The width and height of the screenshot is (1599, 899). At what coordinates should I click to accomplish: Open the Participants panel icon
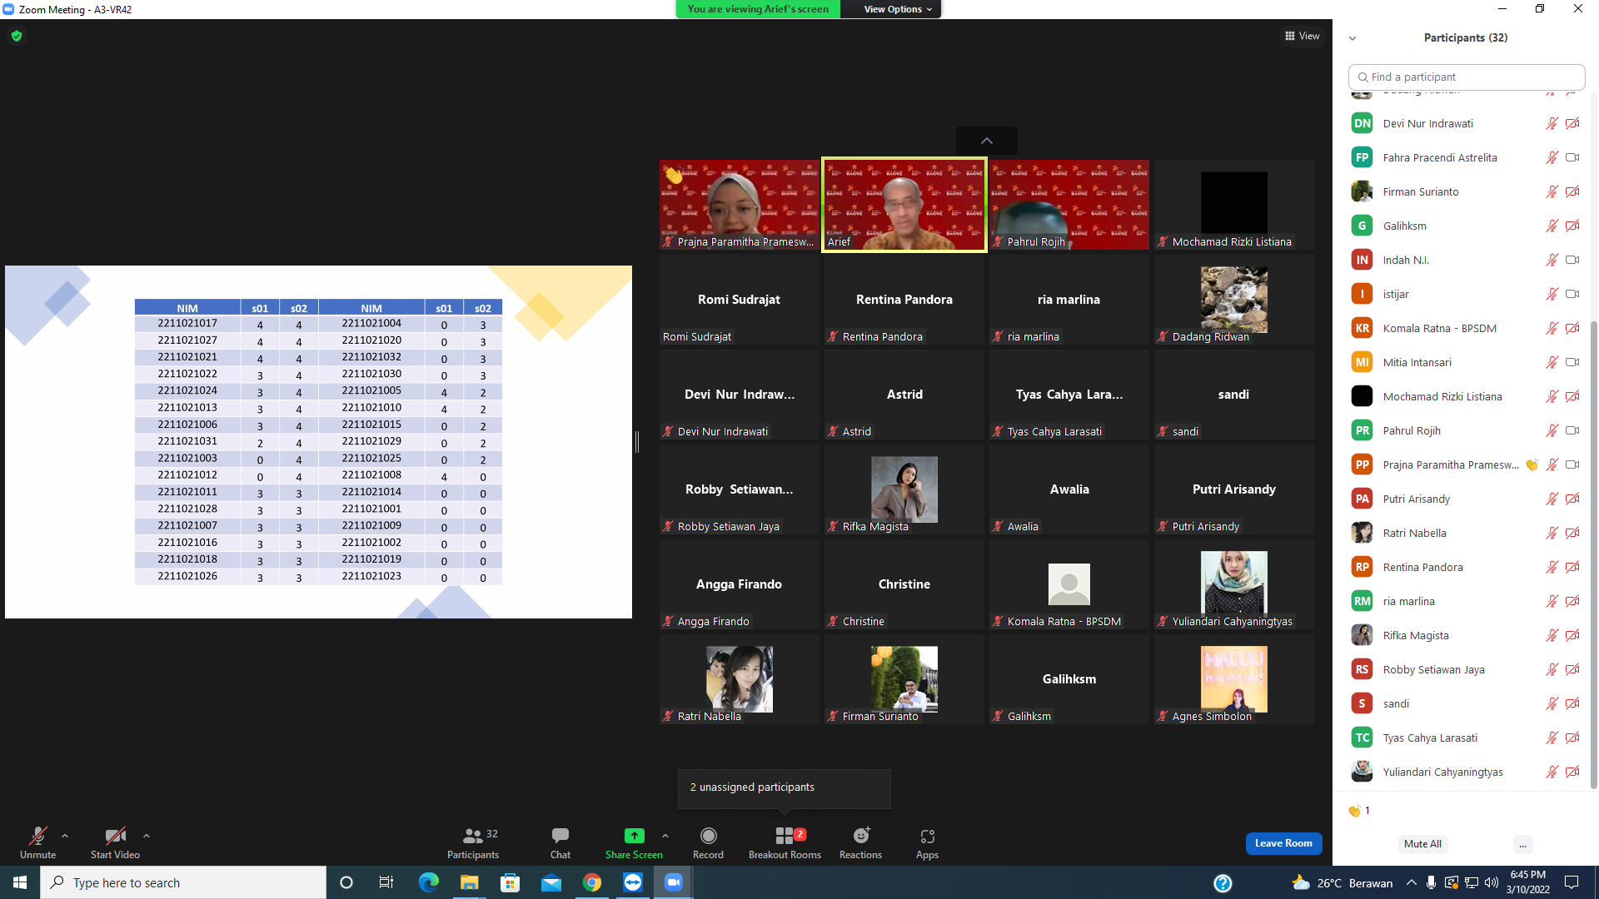pyautogui.click(x=473, y=836)
